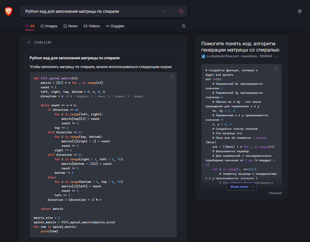Focus the search query input field
Image resolution: width=310 pixels, height=242 pixels.
pos(92,11)
